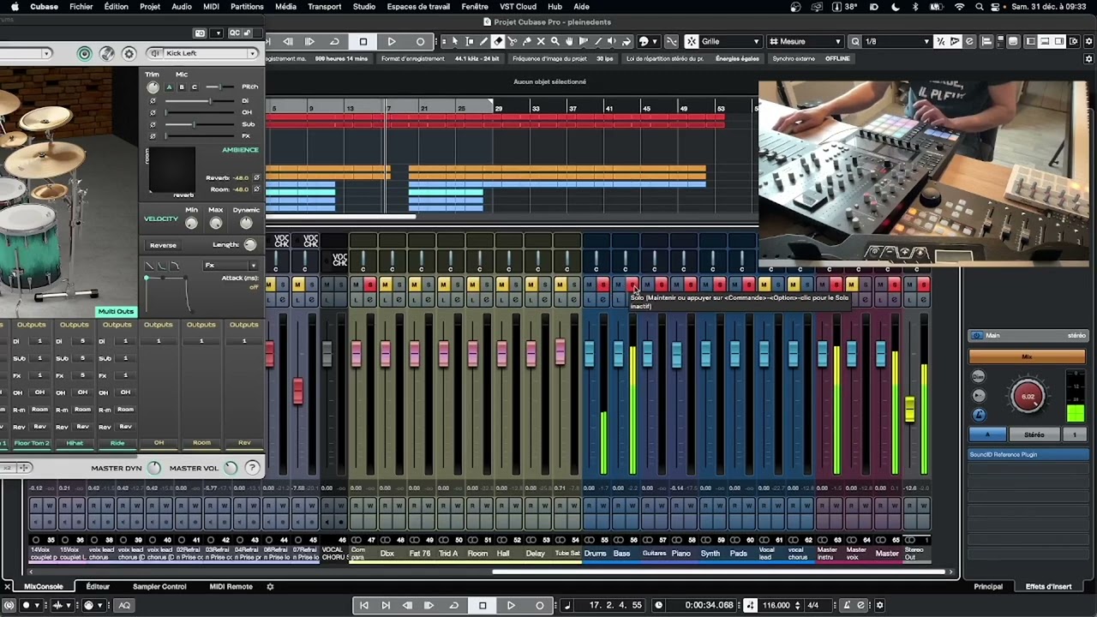
Task: Switch to the Éditeur tab
Action: 98,587
